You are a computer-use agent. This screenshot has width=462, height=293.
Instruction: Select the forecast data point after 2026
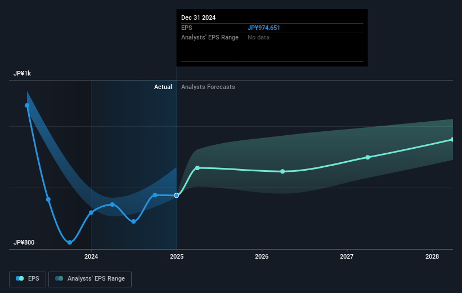coord(282,171)
